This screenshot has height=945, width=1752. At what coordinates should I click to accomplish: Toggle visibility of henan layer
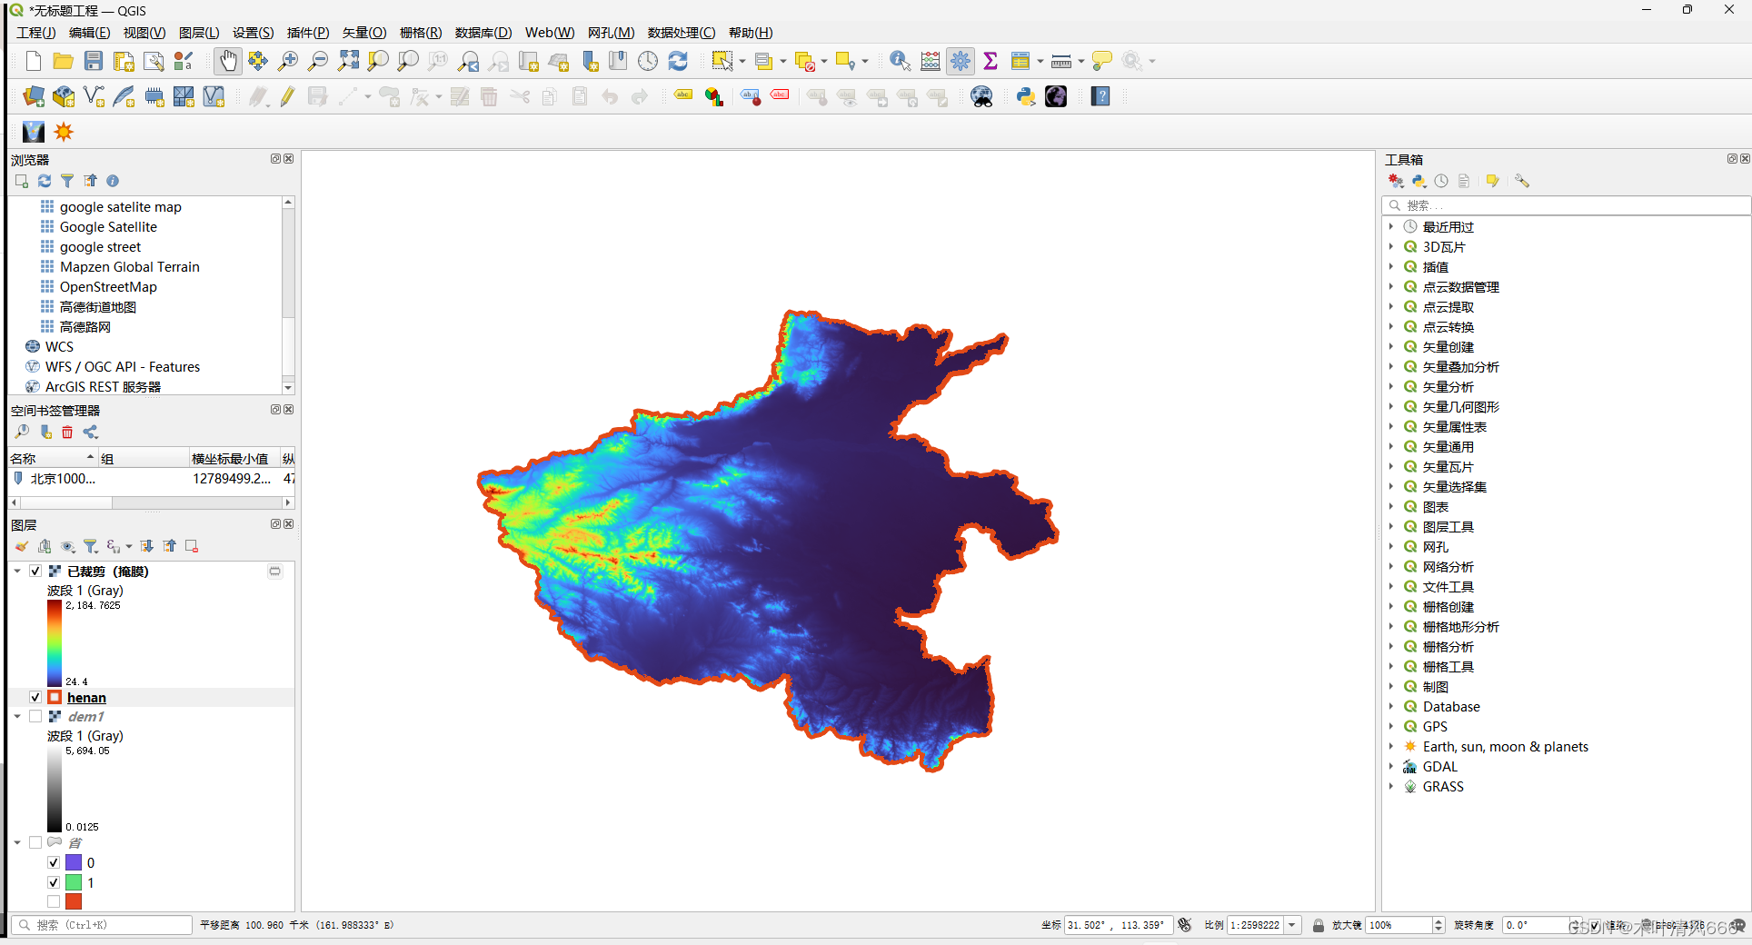tap(35, 698)
